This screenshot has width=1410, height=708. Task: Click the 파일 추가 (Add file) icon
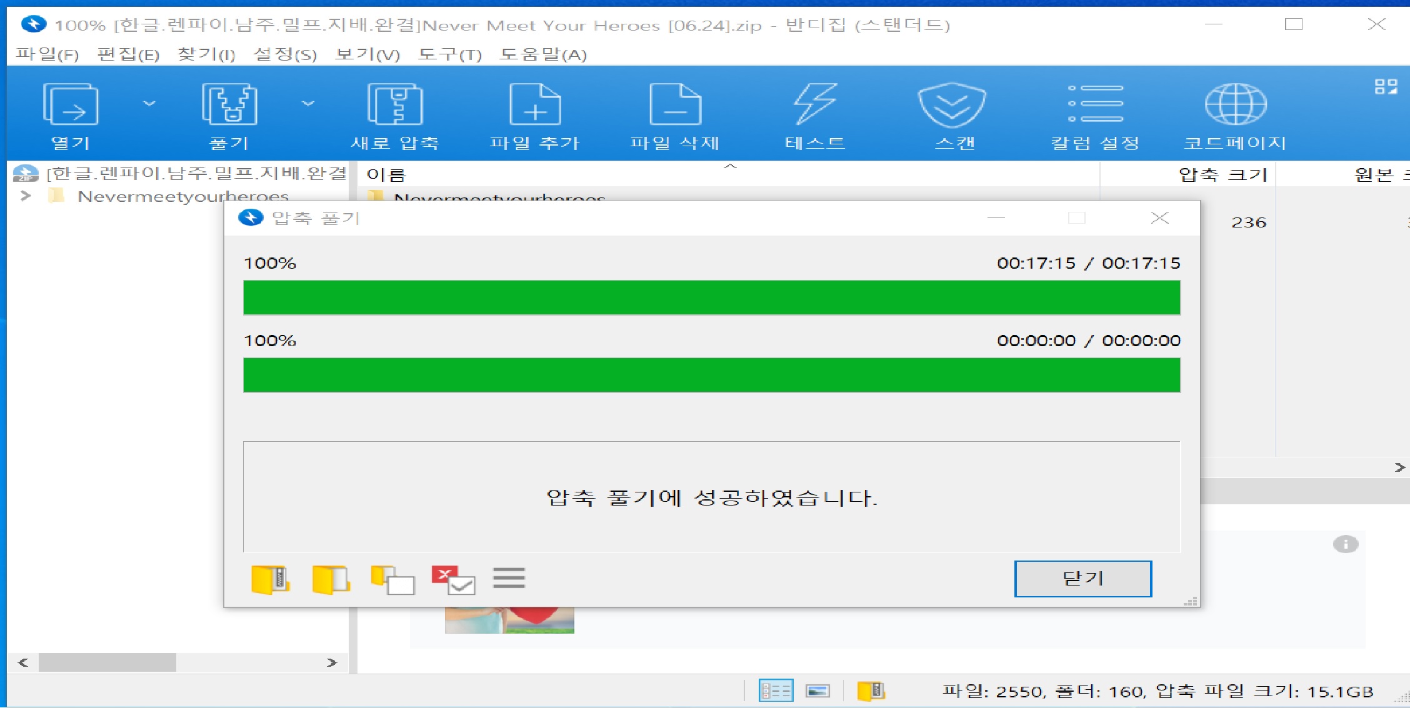[535, 105]
